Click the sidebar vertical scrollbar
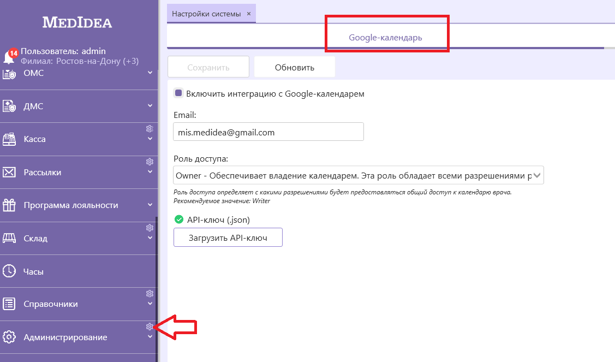615x362 pixels. tap(157, 289)
